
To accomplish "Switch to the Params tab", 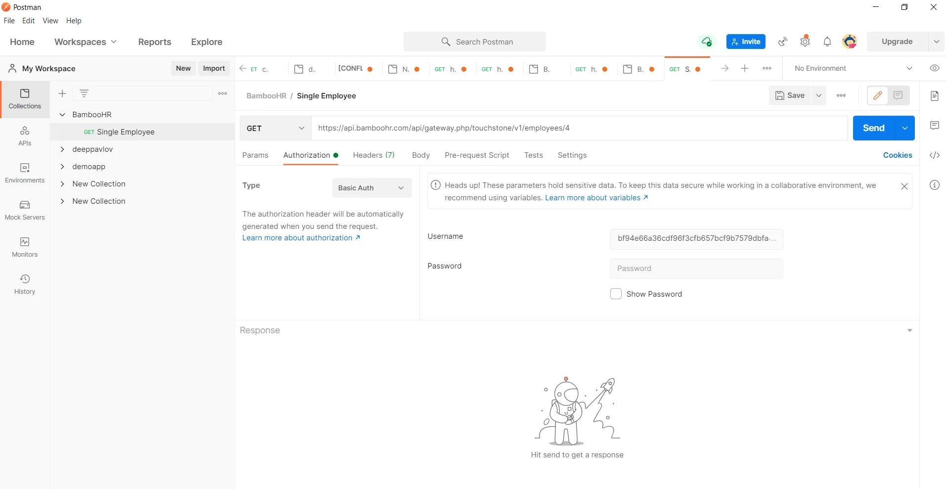I will pyautogui.click(x=255, y=155).
